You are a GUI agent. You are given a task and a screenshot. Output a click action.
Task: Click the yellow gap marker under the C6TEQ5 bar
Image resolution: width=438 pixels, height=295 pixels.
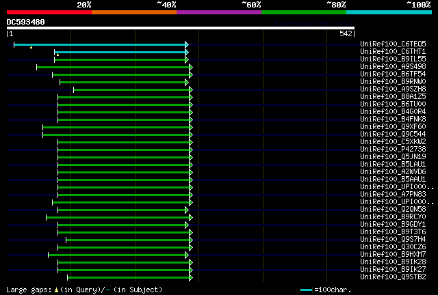pos(31,47)
